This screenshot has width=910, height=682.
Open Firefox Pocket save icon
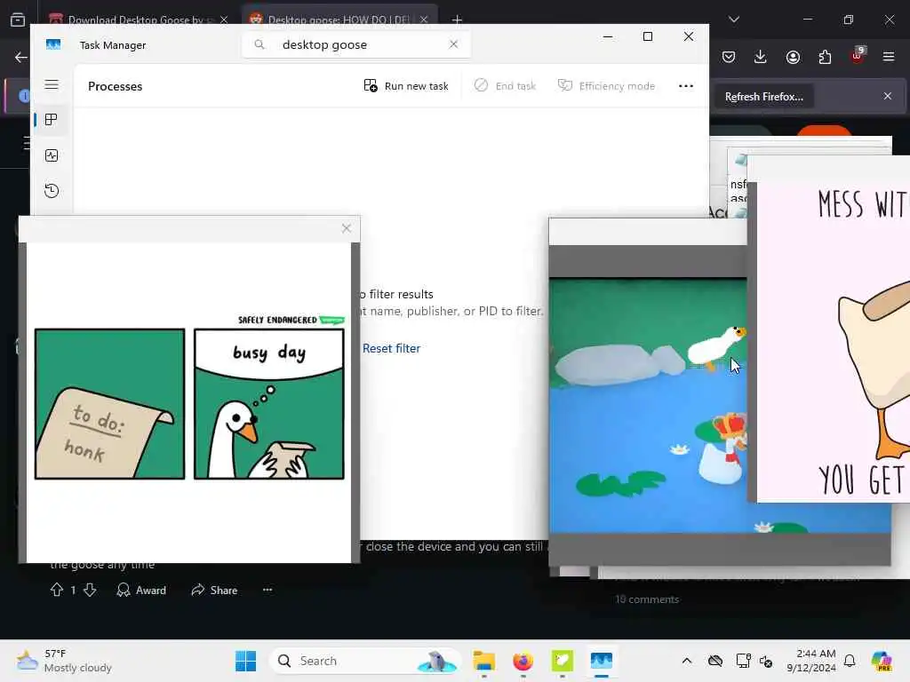(729, 57)
